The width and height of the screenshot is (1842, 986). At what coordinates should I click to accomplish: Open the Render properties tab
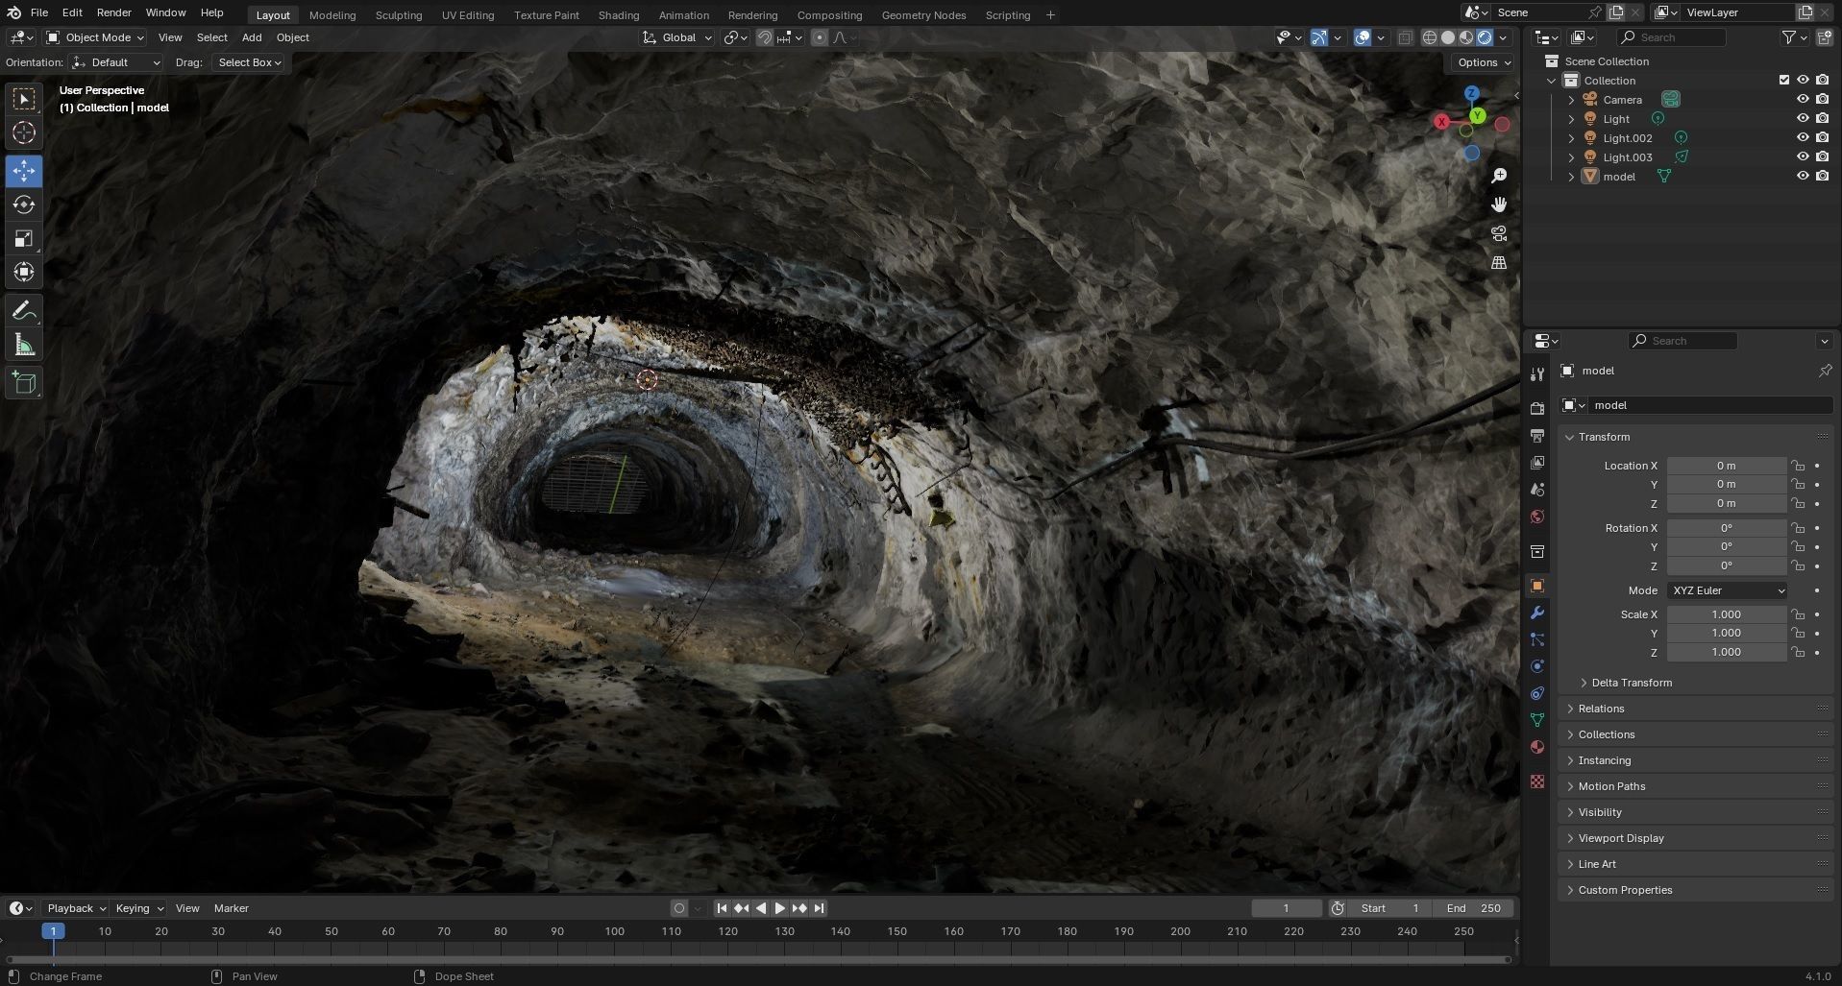click(x=1537, y=409)
